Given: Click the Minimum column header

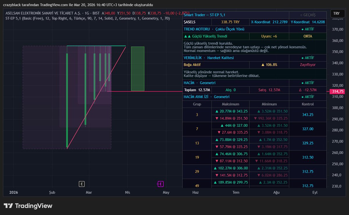Looking at the screenshot, I should [x=269, y=104].
